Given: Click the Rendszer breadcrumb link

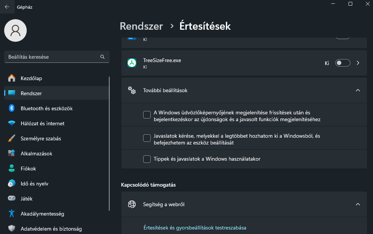Looking at the screenshot, I should click(141, 26).
